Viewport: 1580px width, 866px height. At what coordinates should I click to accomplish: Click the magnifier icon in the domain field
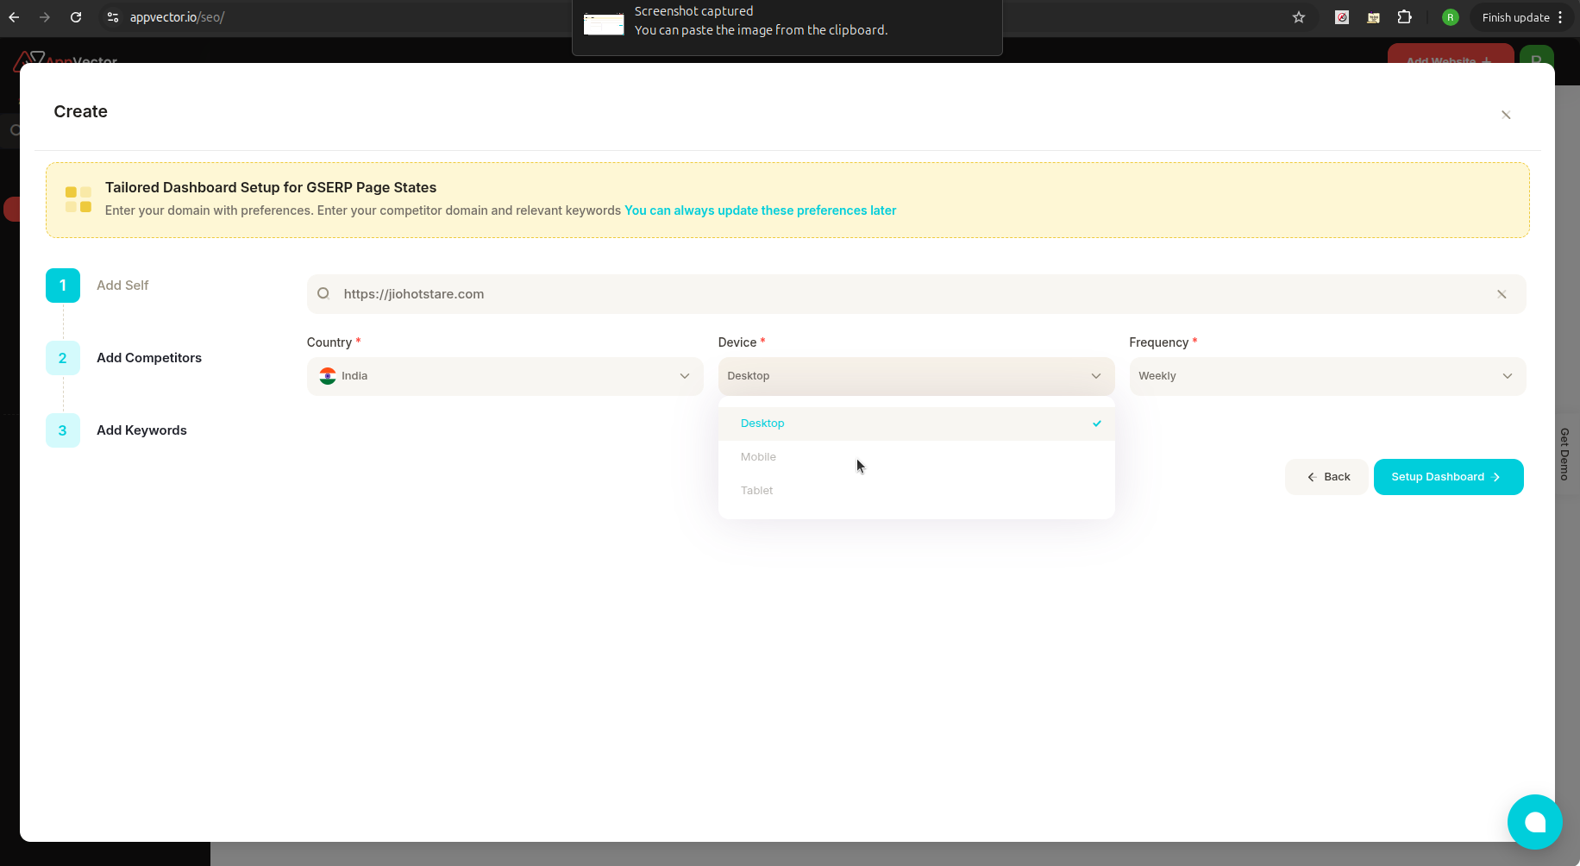(x=323, y=293)
